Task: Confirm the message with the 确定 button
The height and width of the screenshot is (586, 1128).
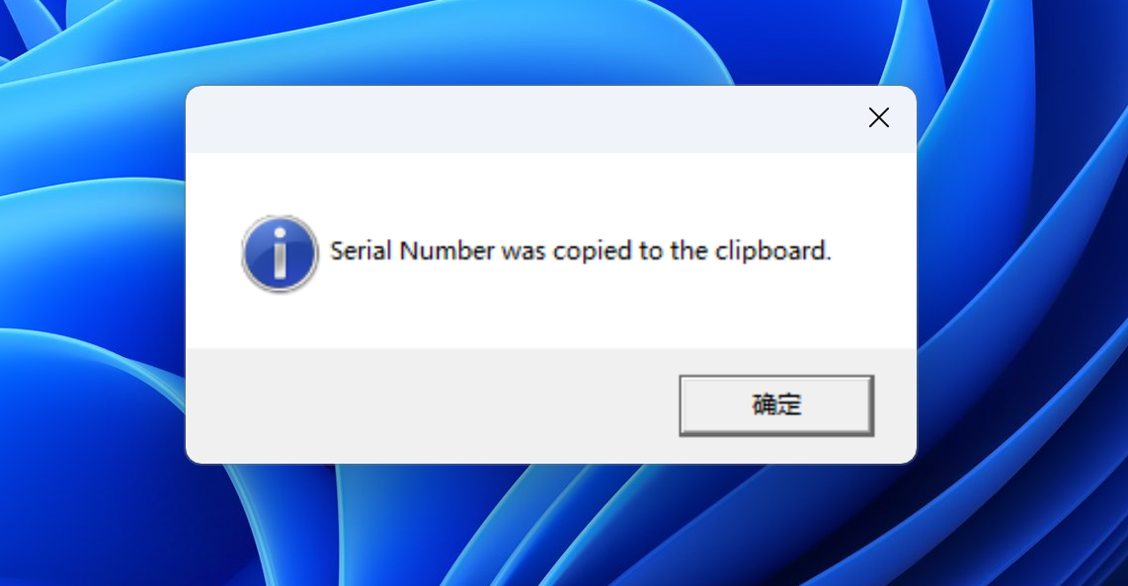Action: 776,405
